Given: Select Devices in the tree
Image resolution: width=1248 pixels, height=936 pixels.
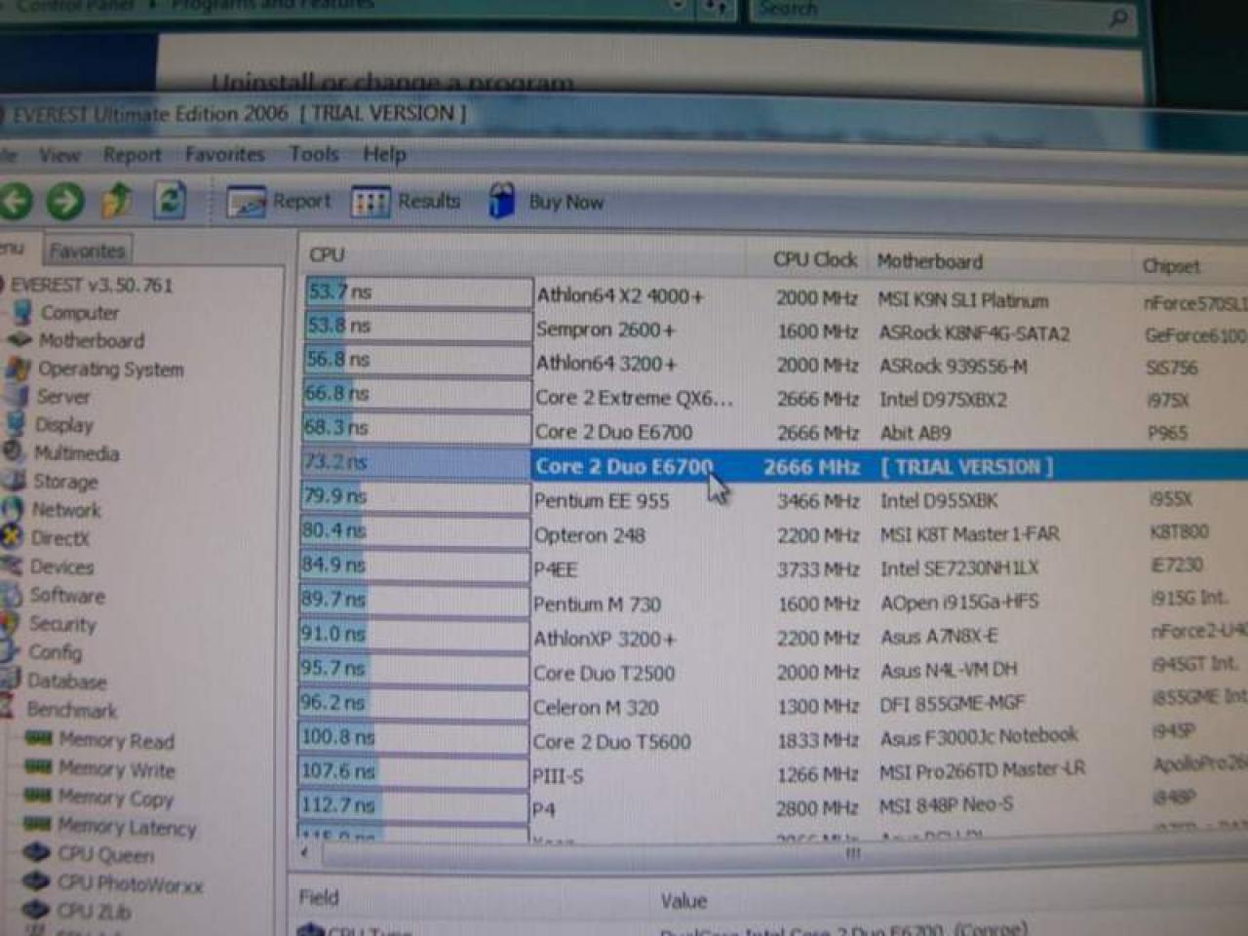Looking at the screenshot, I should pyautogui.click(x=61, y=566).
